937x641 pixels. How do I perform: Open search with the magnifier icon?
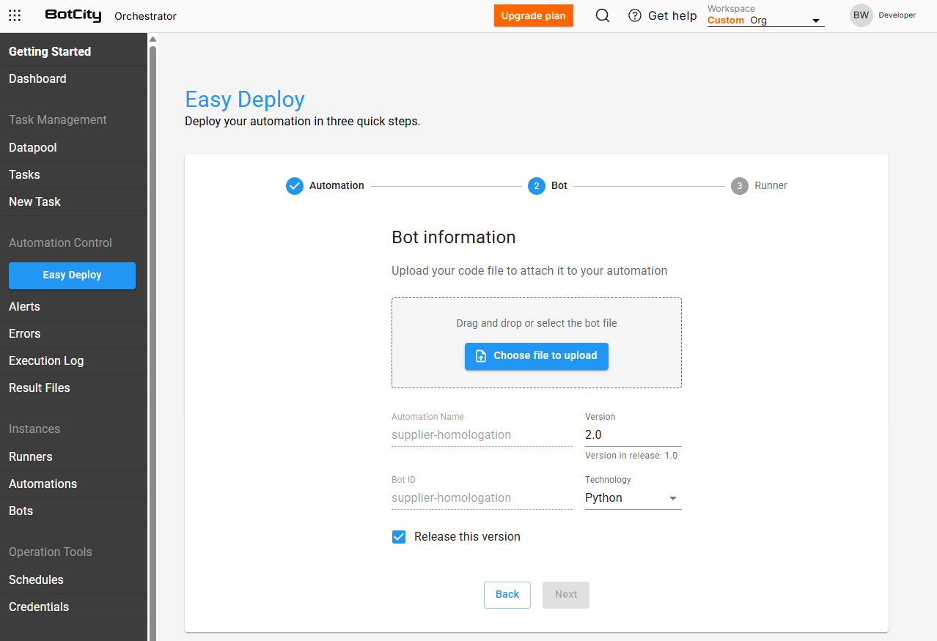tap(603, 15)
